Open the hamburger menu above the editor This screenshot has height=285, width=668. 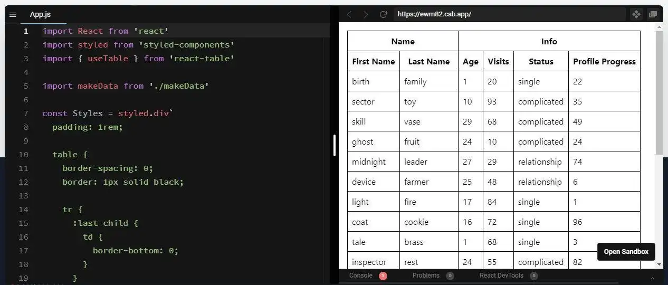point(13,15)
